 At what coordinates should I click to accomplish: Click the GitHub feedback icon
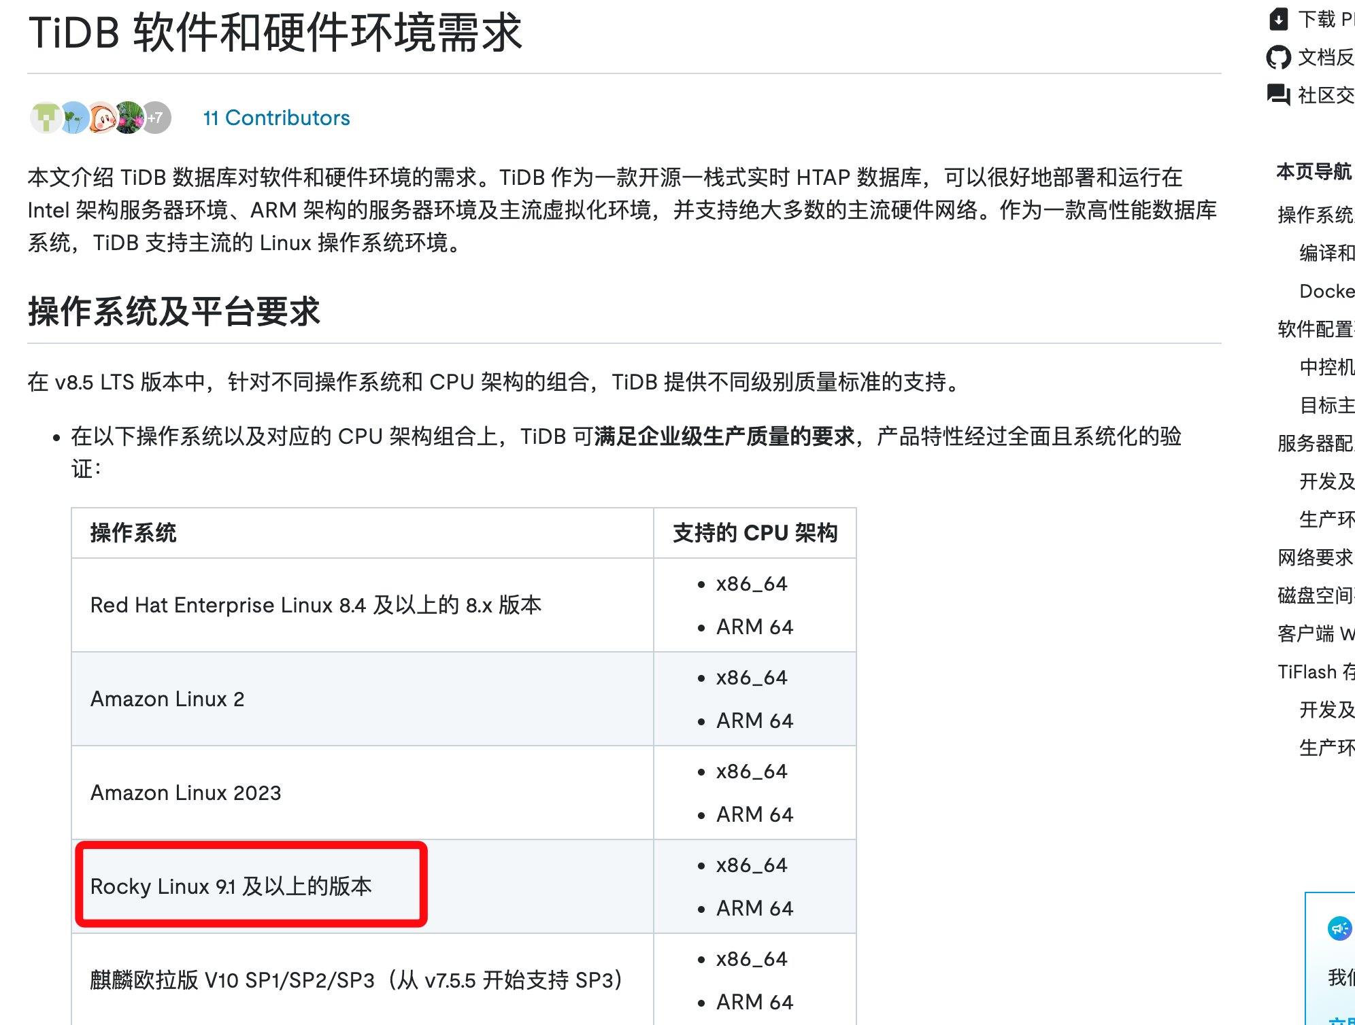(x=1278, y=57)
